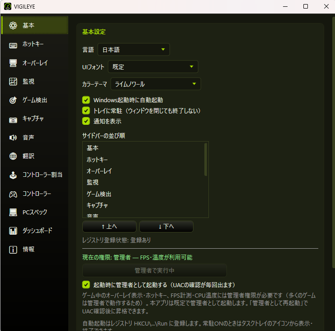Disable Windows起動時に自動起動 checkbox

86,100
